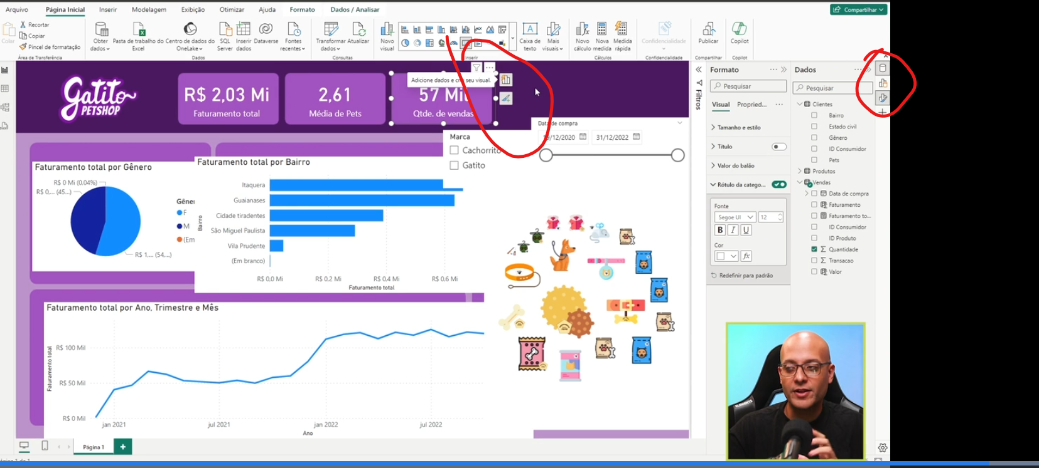Switch to Modelagem ribbon tab
This screenshot has width=1039, height=468.
149,9
